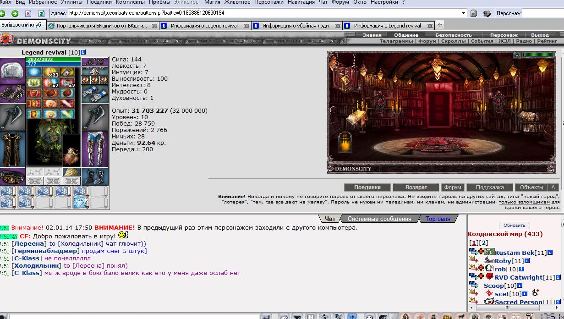Select the blue-striped gauntlets slot

[x=95, y=93]
